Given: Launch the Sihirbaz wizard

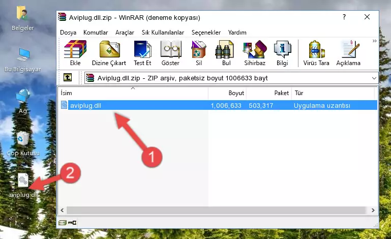Looking at the screenshot, I should (255, 53).
